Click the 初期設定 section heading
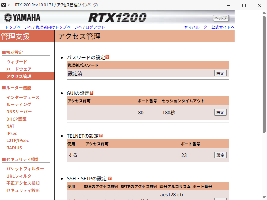Viewport: 267px width, 200px height. click(x=12, y=53)
